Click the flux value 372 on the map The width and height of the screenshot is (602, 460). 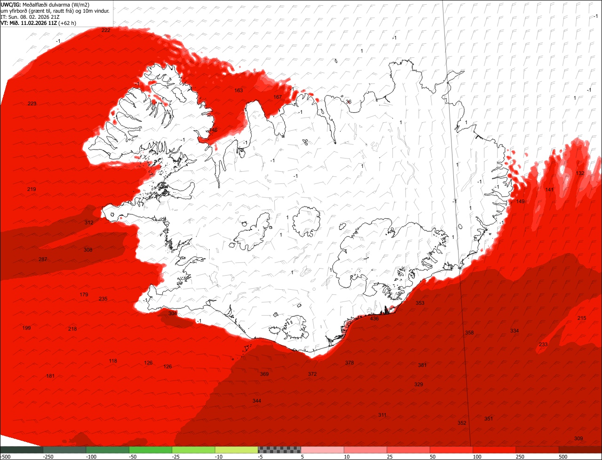pyautogui.click(x=312, y=374)
